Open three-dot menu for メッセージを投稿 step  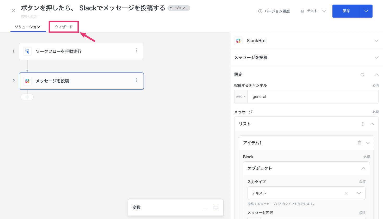coord(136,80)
